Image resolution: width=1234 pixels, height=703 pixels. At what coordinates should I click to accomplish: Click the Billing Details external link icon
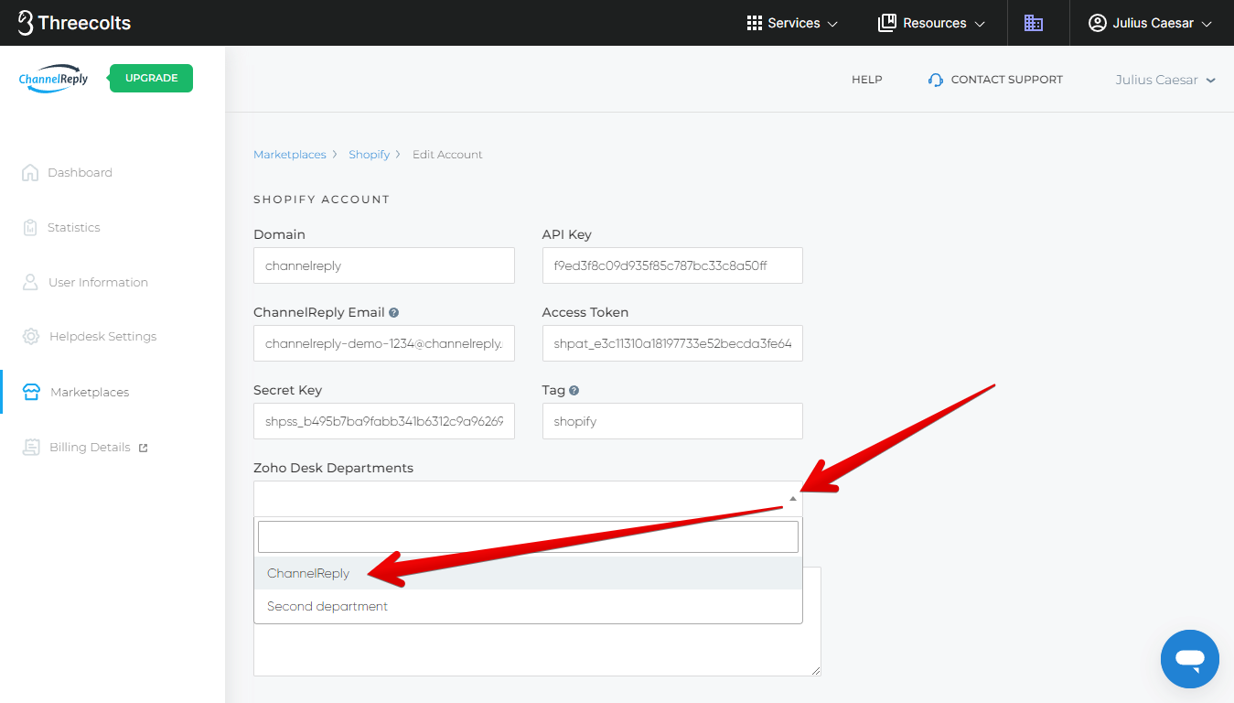coord(143,448)
